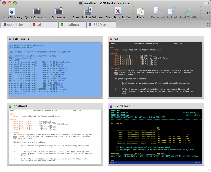Viewport: 211px width, 172px height.
Task: Click the Send Textfile icon
Action: click(188, 12)
